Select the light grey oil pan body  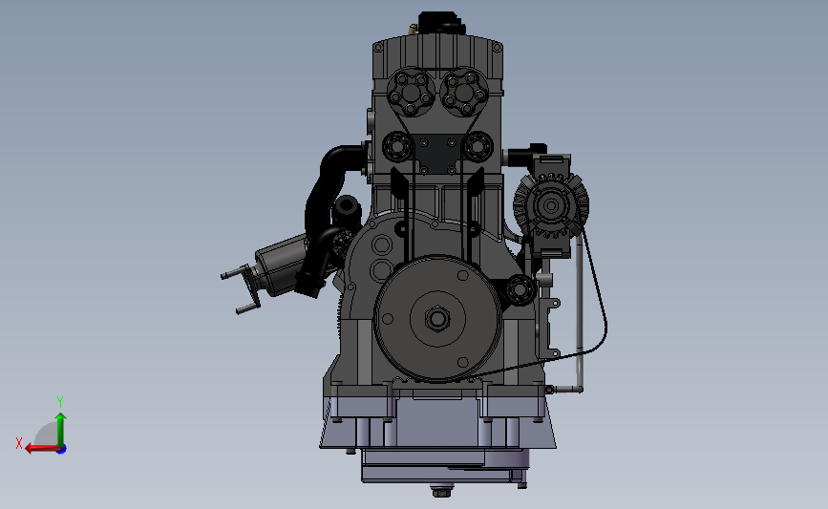click(x=437, y=422)
